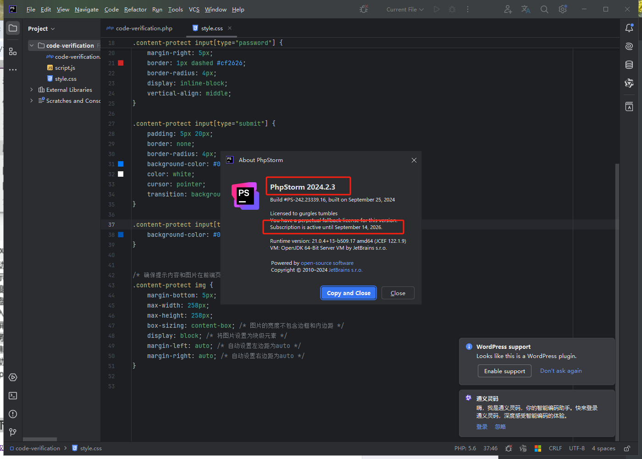Screen dimensions: 642x459
Task: Open the JetBrains s.r.o. link
Action: pos(345,270)
